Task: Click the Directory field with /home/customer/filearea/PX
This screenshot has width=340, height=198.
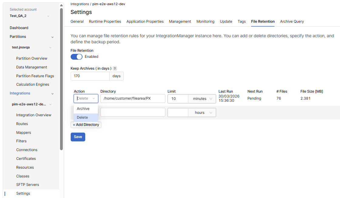Action: [133, 99]
